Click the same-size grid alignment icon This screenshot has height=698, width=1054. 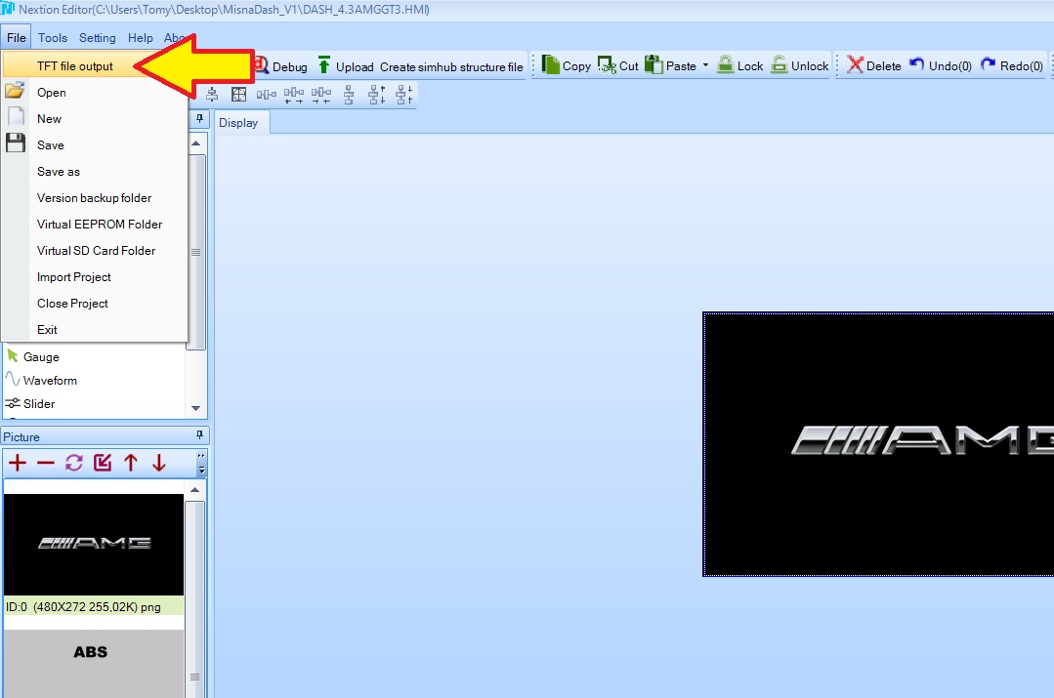[238, 95]
